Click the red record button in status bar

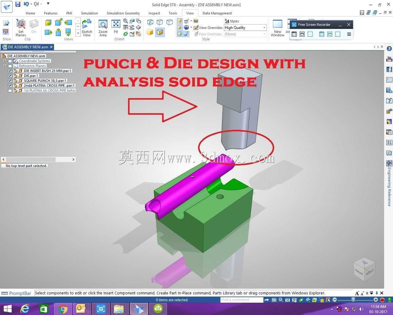click(382, 300)
